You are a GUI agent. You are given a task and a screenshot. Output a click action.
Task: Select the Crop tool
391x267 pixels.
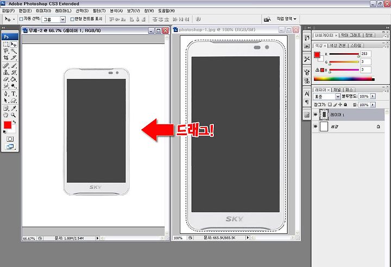[6, 58]
